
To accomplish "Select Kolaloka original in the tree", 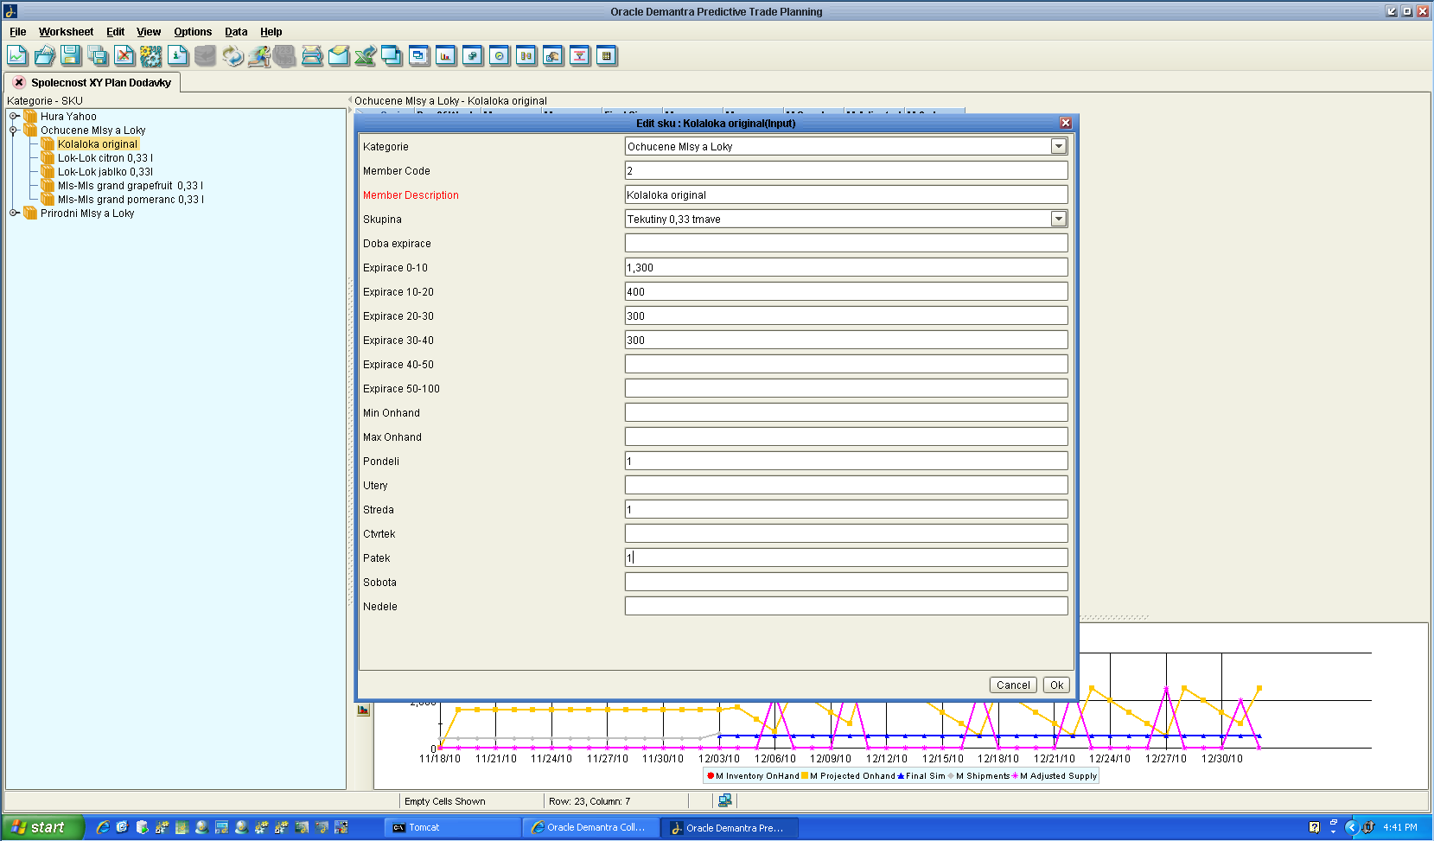I will click(98, 143).
